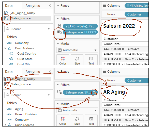Click the linked data source icon next to Salesperson: SP0003
Screen dimensions: 150x127
point(59,32)
